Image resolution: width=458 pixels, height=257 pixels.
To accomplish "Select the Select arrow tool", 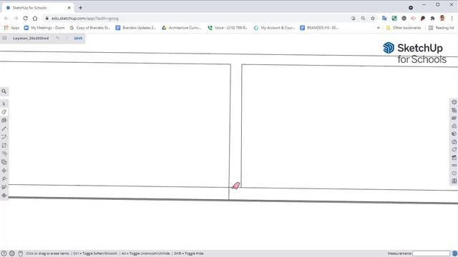I will [x=4, y=104].
